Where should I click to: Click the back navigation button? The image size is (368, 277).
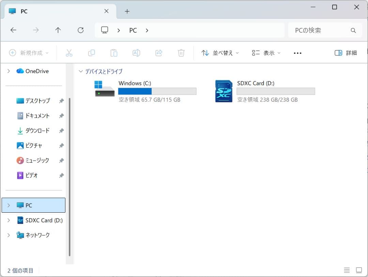13,30
